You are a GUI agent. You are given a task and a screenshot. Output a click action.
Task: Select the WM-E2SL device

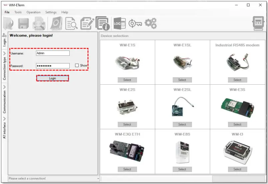182,125
